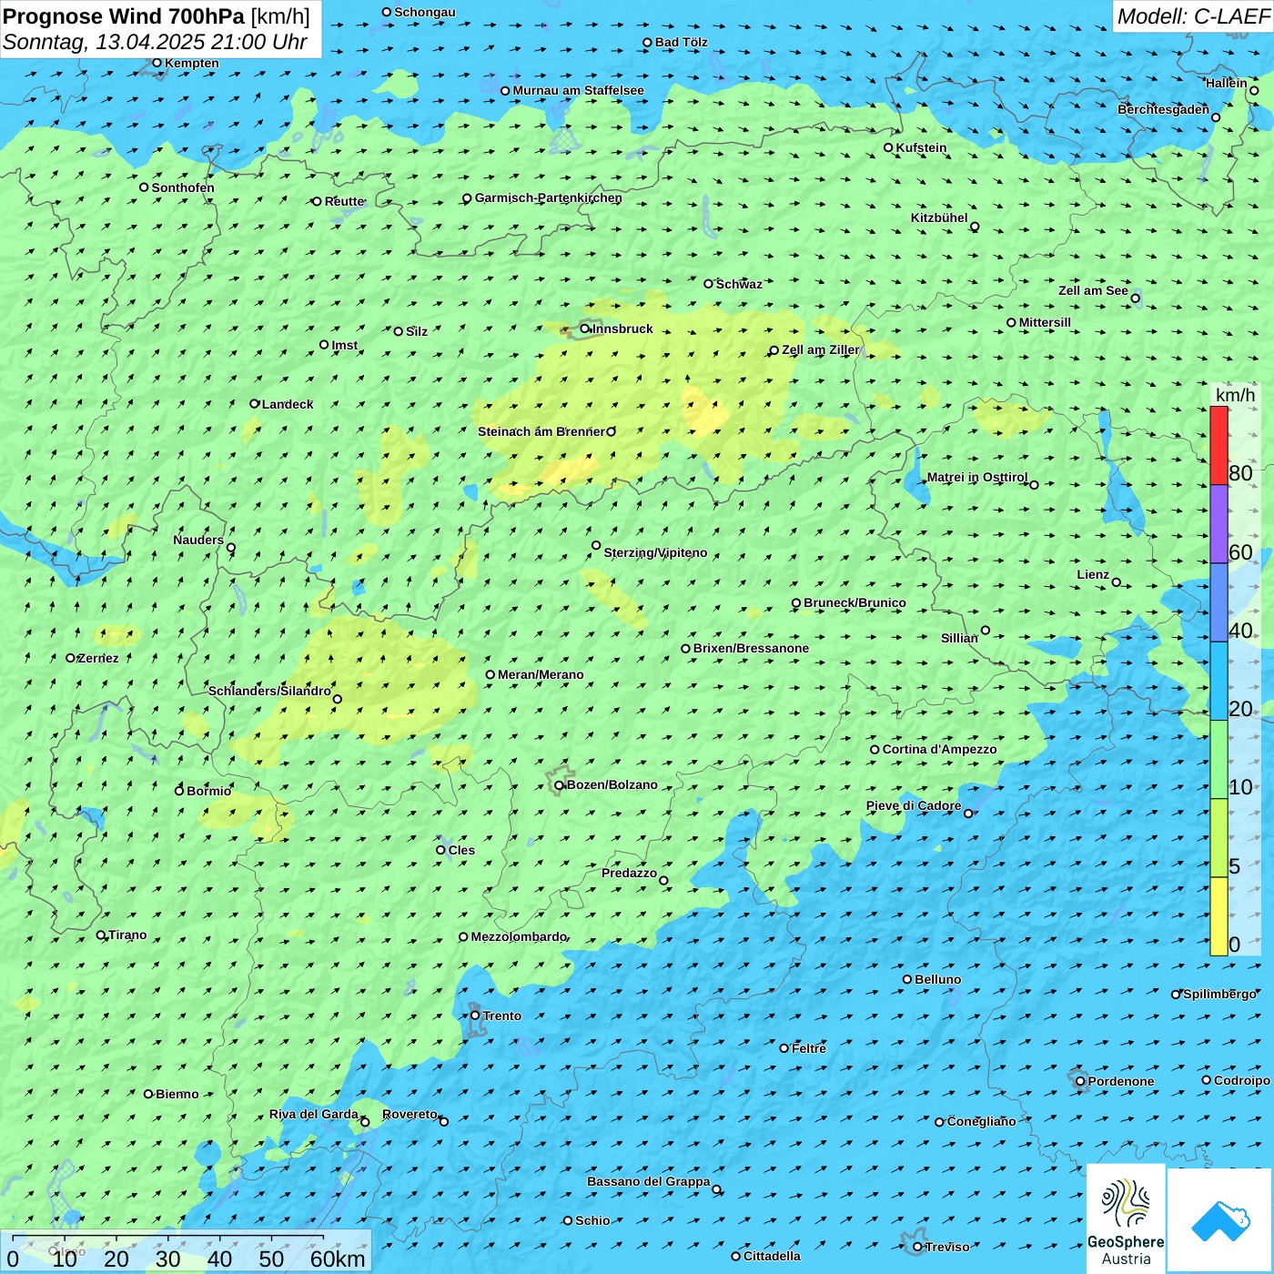The height and width of the screenshot is (1274, 1274).
Task: Click the Bormio city label
Action: point(208,791)
